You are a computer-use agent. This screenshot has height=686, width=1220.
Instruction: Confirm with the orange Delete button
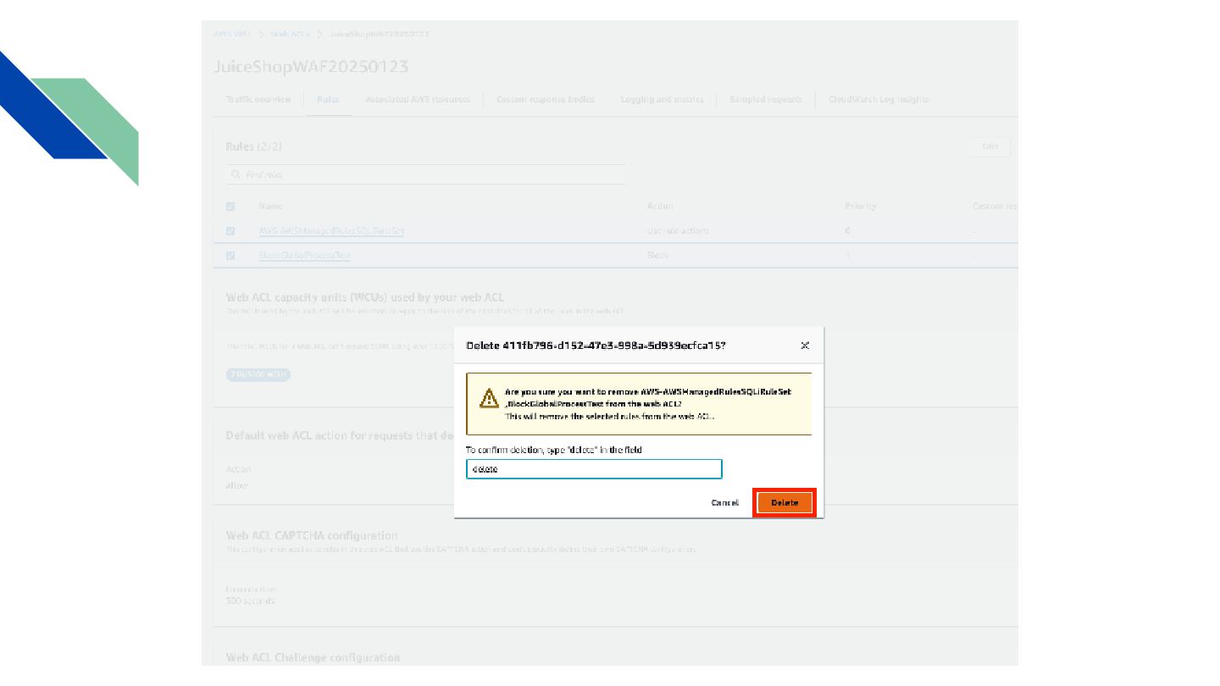785,503
